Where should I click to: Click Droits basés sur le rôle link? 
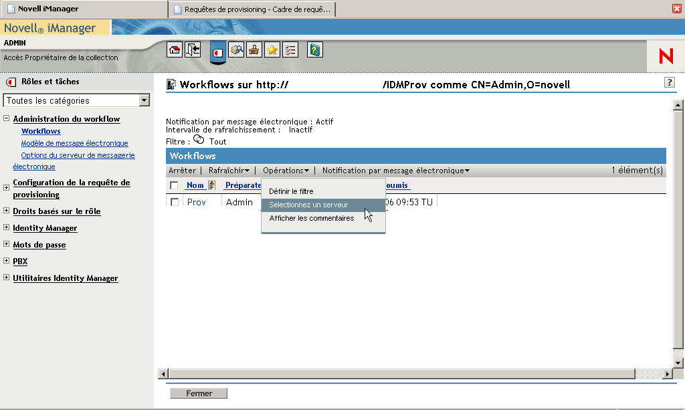pyautogui.click(x=57, y=211)
